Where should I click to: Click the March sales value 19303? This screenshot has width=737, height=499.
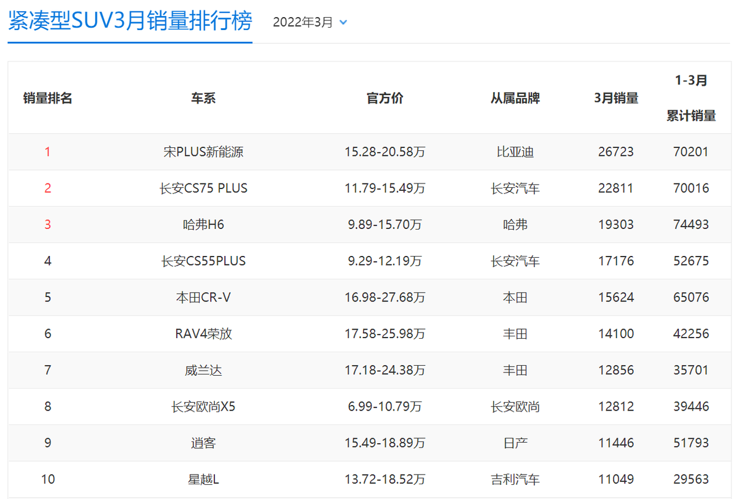point(616,225)
